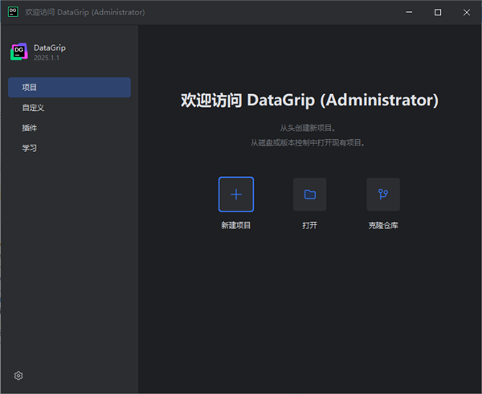Image resolution: width=482 pixels, height=394 pixels.
Task: Open the settings gear at bottom left
Action: (18, 376)
